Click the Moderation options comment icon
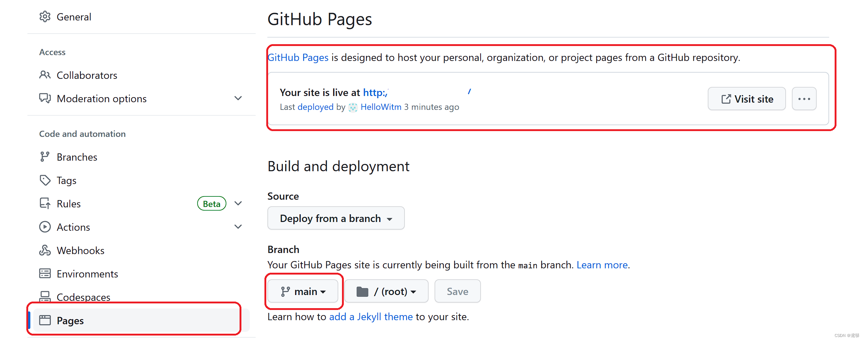The width and height of the screenshot is (865, 341). (45, 98)
